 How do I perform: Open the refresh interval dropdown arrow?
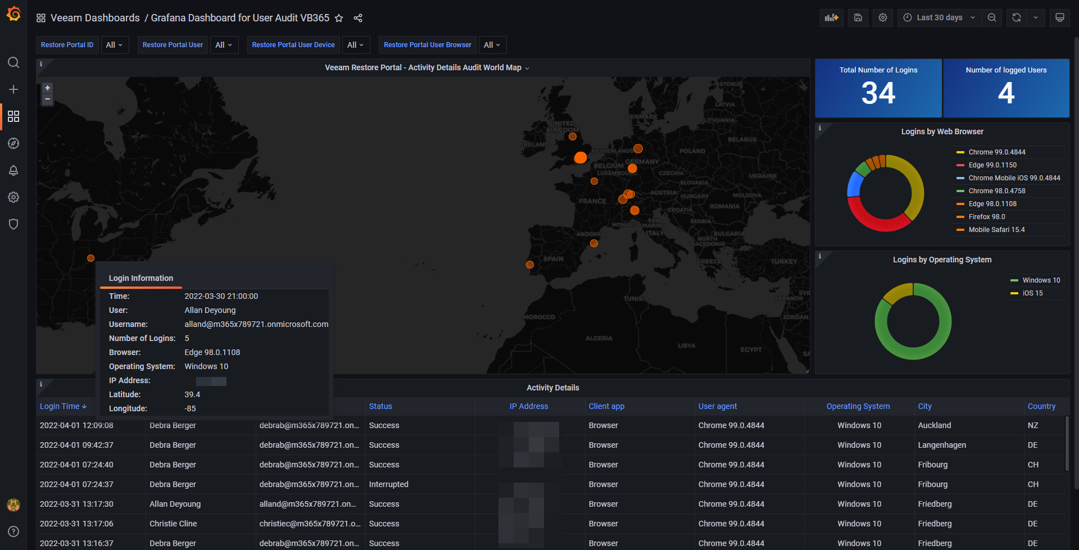click(1036, 18)
